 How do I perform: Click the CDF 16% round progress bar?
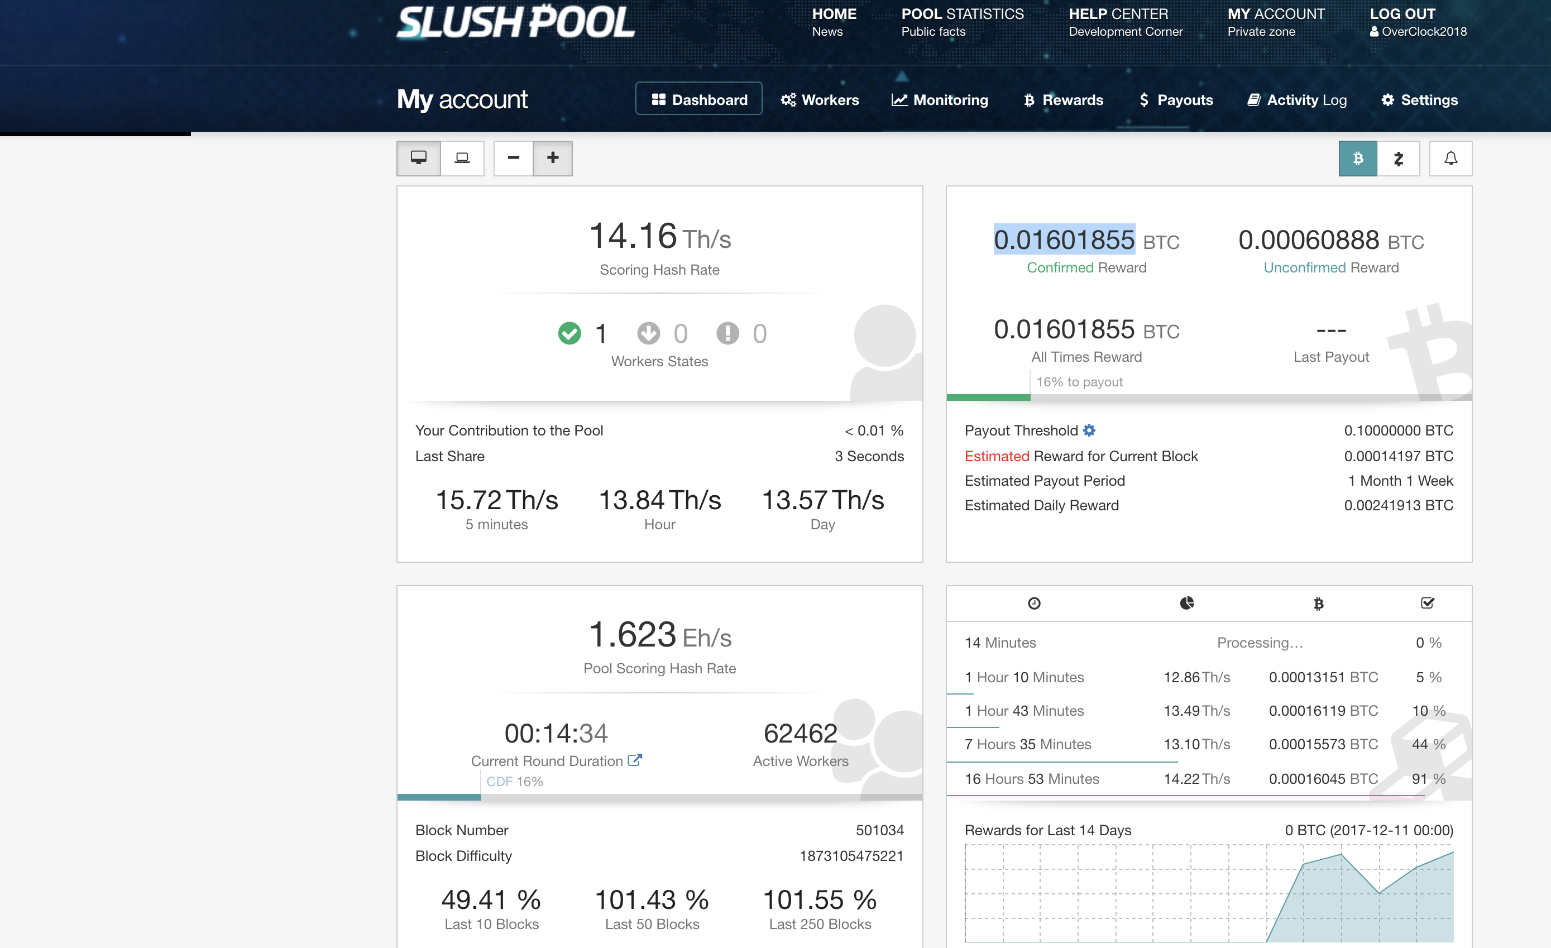point(660,797)
